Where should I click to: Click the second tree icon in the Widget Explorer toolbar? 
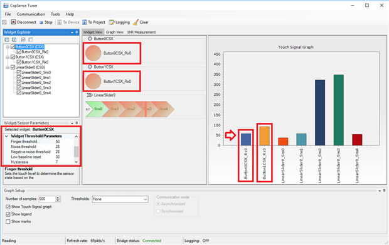pos(14,39)
